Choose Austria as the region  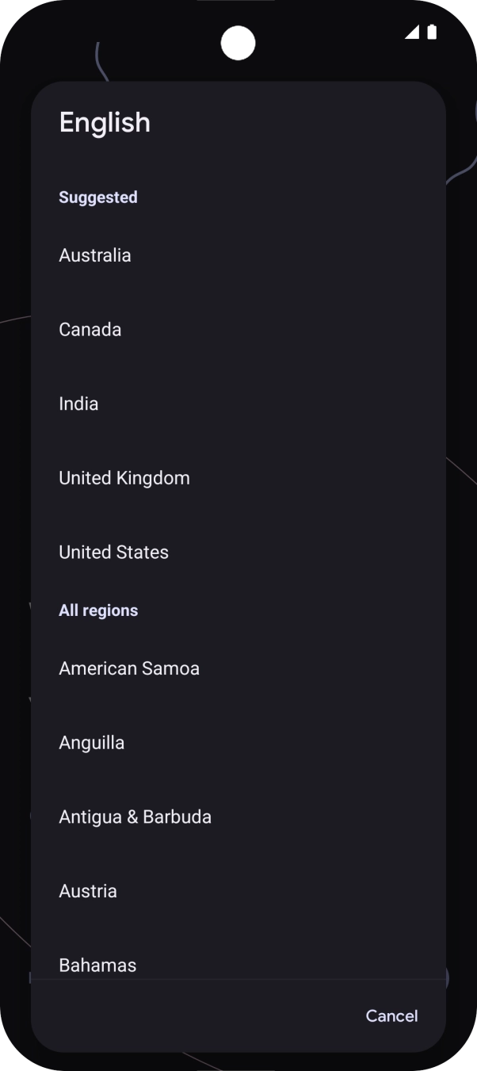[x=87, y=890]
